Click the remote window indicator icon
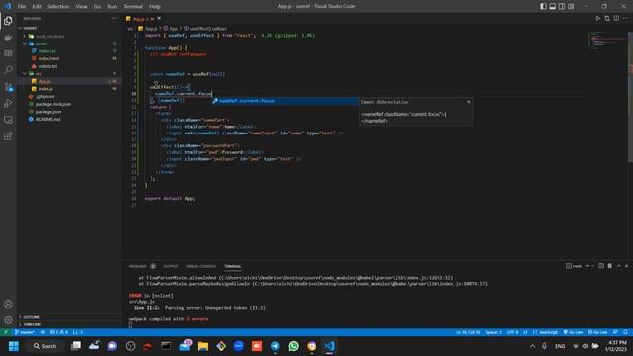Screen dimensions: 633x356 pyautogui.click(x=6, y=332)
